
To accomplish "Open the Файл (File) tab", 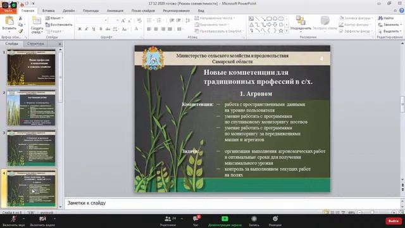I will (8, 11).
